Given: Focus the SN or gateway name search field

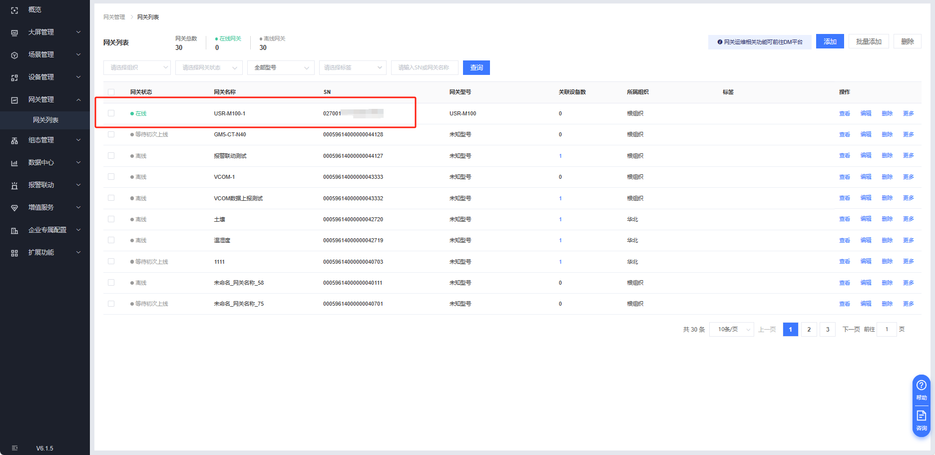Looking at the screenshot, I should coord(425,67).
